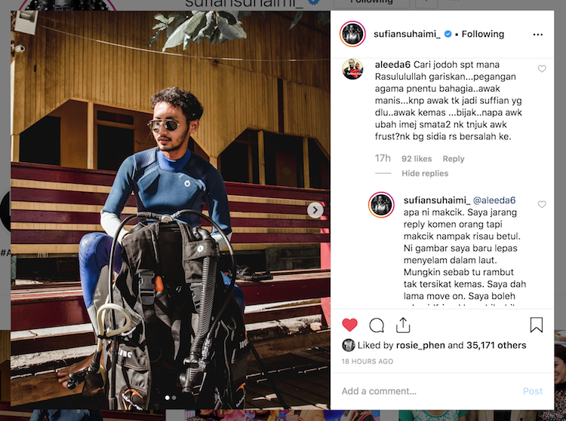Unlike the post with the red heart

[x=349, y=325]
